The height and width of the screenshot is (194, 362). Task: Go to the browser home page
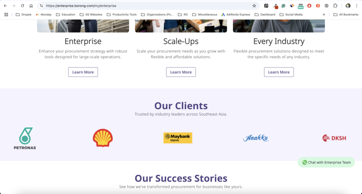[x=31, y=6]
